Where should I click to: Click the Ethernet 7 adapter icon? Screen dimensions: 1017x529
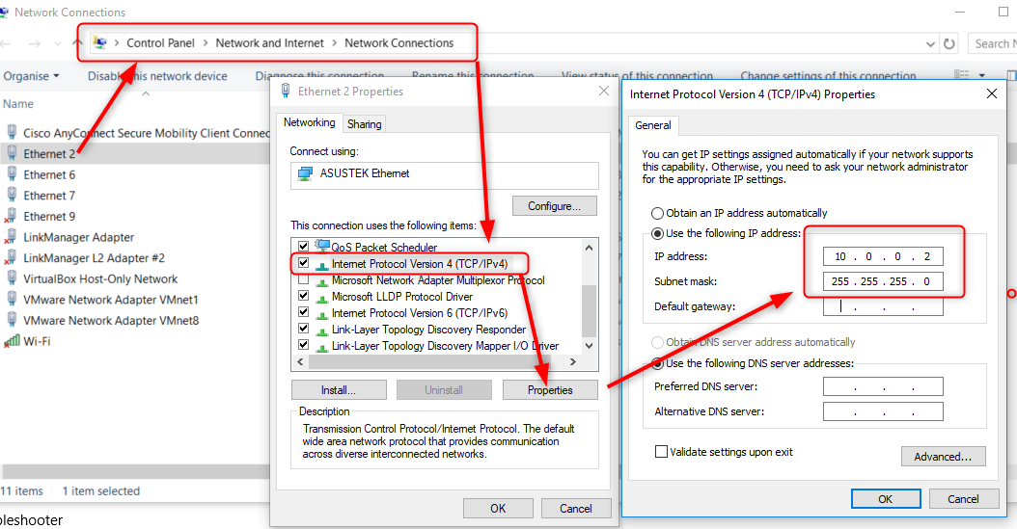click(x=12, y=195)
